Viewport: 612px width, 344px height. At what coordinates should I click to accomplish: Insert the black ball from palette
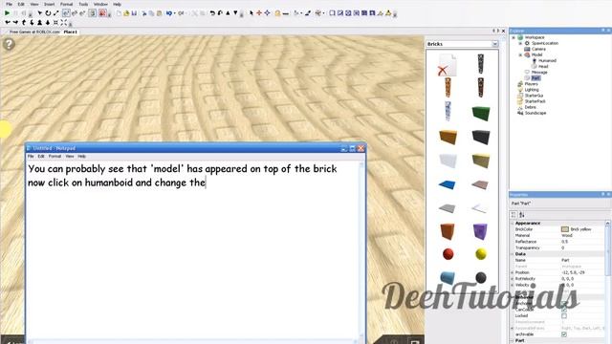pyautogui.click(x=481, y=277)
